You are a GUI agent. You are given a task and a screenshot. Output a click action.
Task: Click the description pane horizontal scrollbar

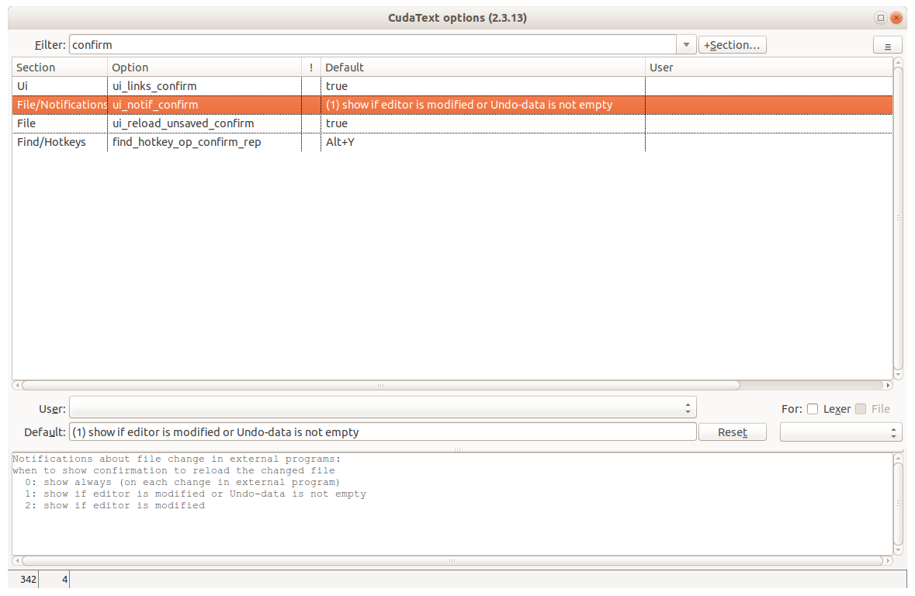(x=452, y=560)
